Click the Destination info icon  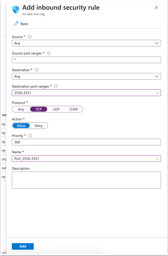(x=37, y=70)
